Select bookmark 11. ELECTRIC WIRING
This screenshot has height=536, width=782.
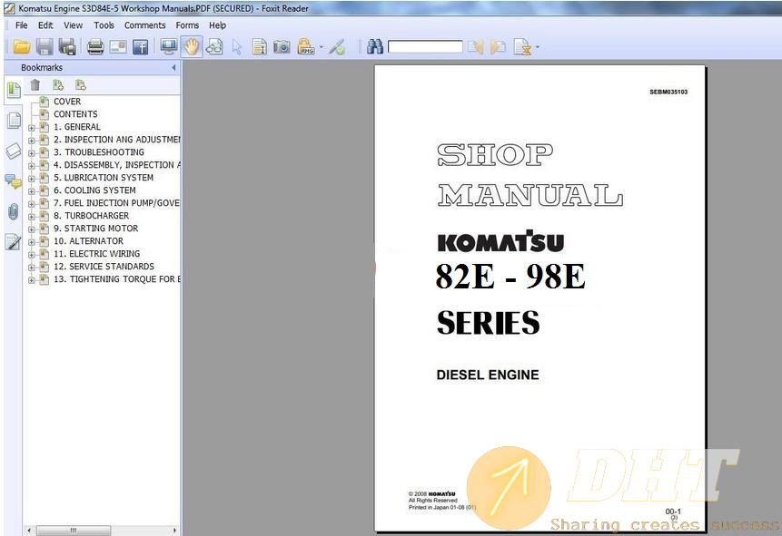click(x=97, y=254)
